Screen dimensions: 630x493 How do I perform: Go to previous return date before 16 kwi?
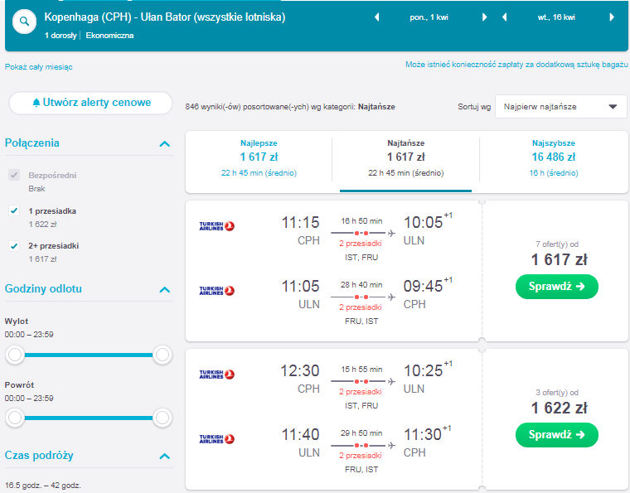(x=505, y=17)
